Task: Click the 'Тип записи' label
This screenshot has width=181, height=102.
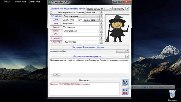Action: click(56, 16)
